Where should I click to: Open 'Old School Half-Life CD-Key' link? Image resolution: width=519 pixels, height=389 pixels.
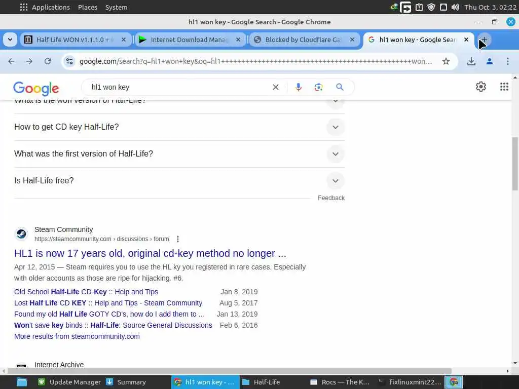[x=86, y=292]
